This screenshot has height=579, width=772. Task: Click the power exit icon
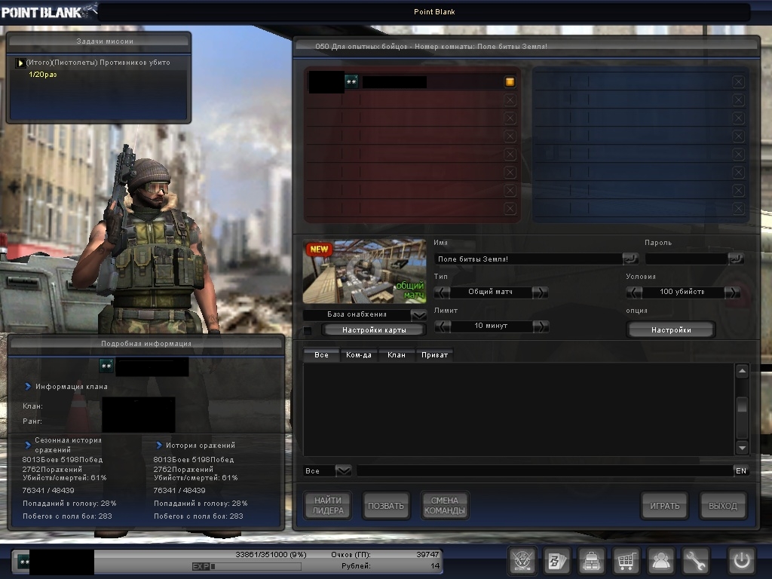pyautogui.click(x=741, y=561)
